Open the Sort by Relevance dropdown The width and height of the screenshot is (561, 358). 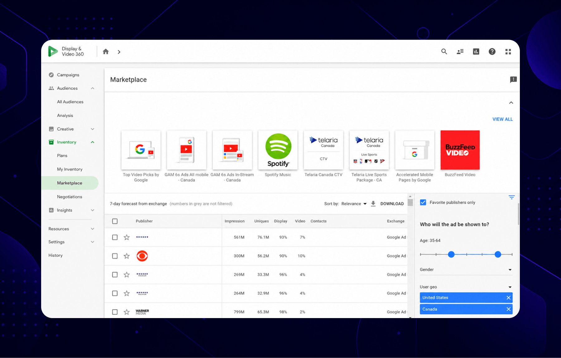pyautogui.click(x=354, y=204)
